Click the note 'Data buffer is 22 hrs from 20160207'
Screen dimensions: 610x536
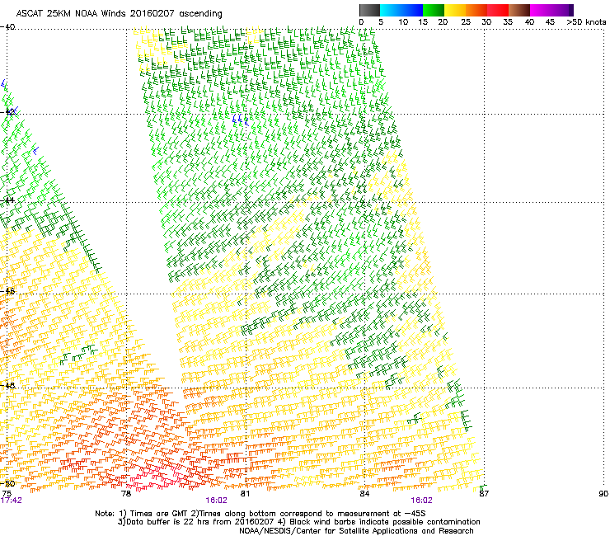pos(199,522)
